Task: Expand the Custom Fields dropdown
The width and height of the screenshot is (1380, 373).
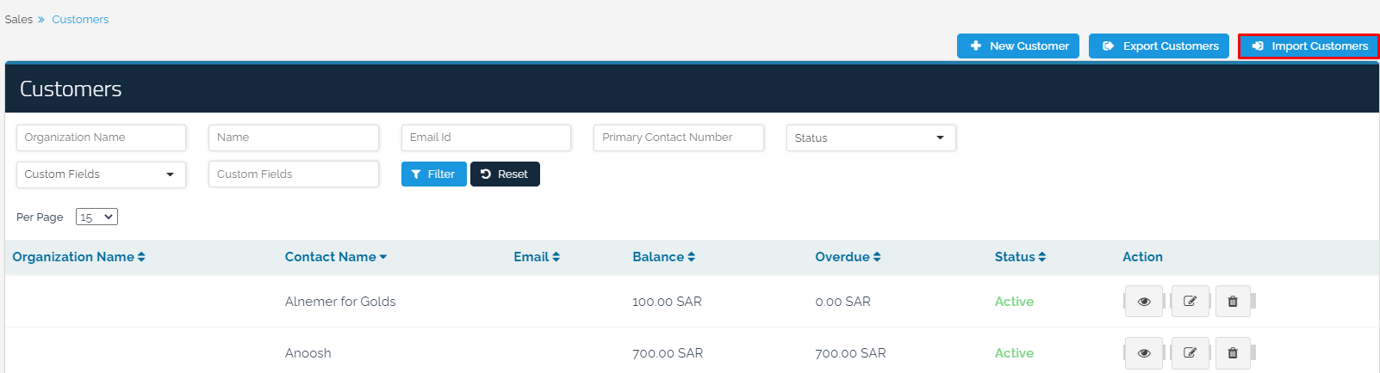Action: click(x=101, y=174)
